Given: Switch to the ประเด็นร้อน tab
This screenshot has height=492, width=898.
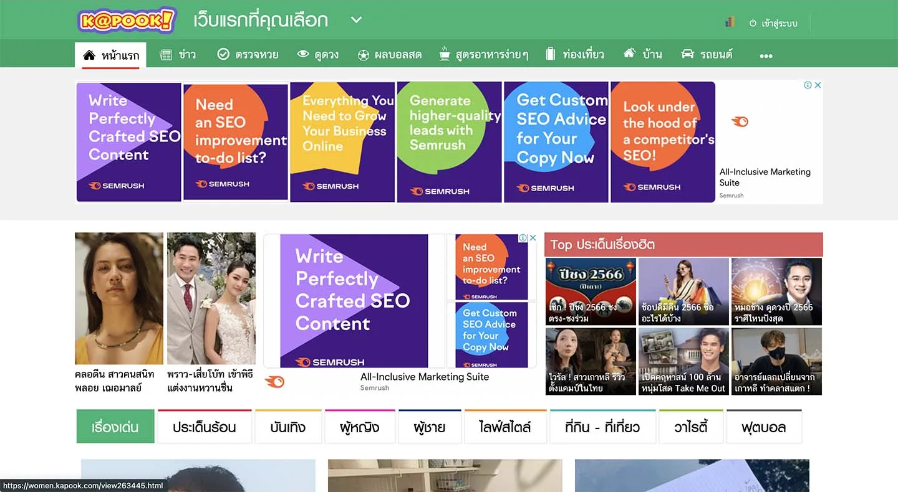Looking at the screenshot, I should (x=205, y=427).
